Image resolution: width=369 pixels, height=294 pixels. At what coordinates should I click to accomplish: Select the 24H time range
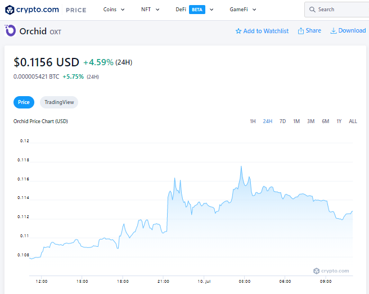point(268,121)
